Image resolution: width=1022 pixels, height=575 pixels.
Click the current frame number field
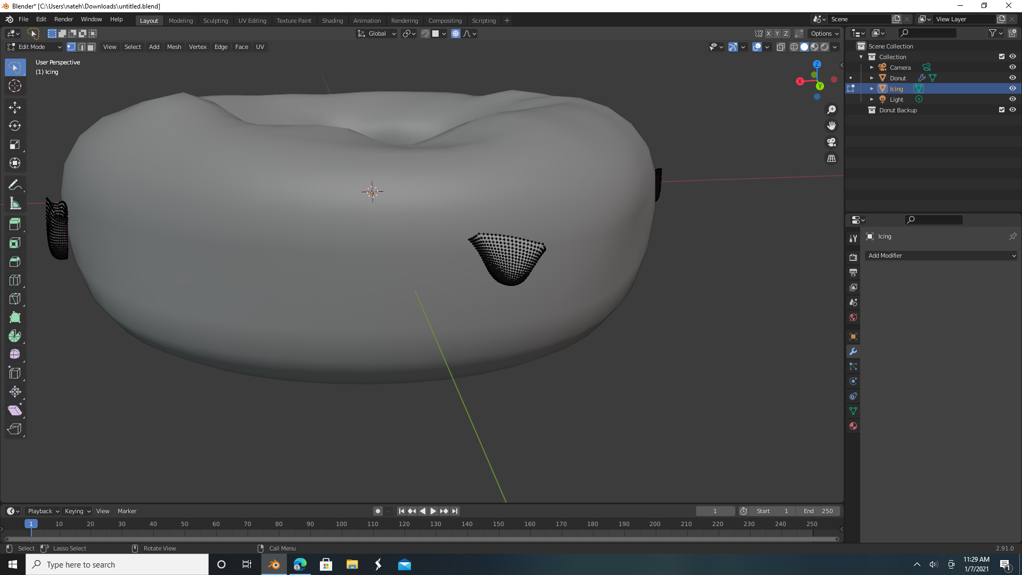[x=715, y=511]
